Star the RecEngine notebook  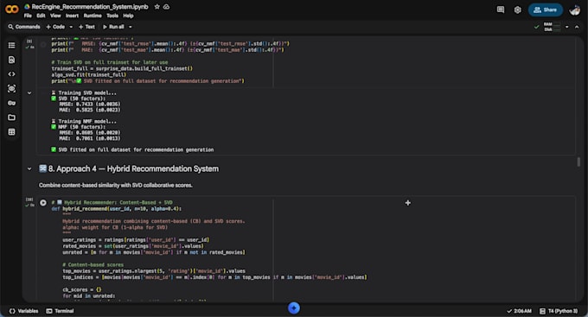coord(157,7)
